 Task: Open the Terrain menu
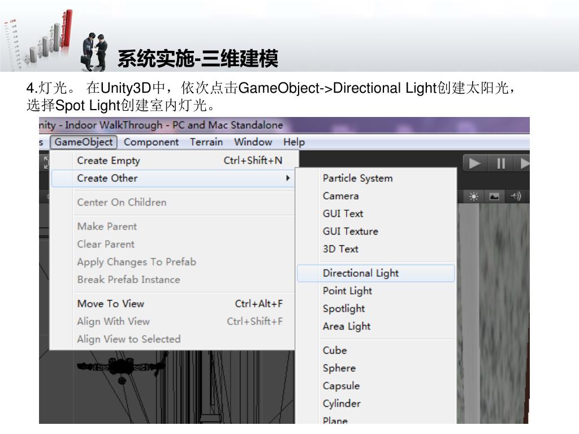coord(206,142)
